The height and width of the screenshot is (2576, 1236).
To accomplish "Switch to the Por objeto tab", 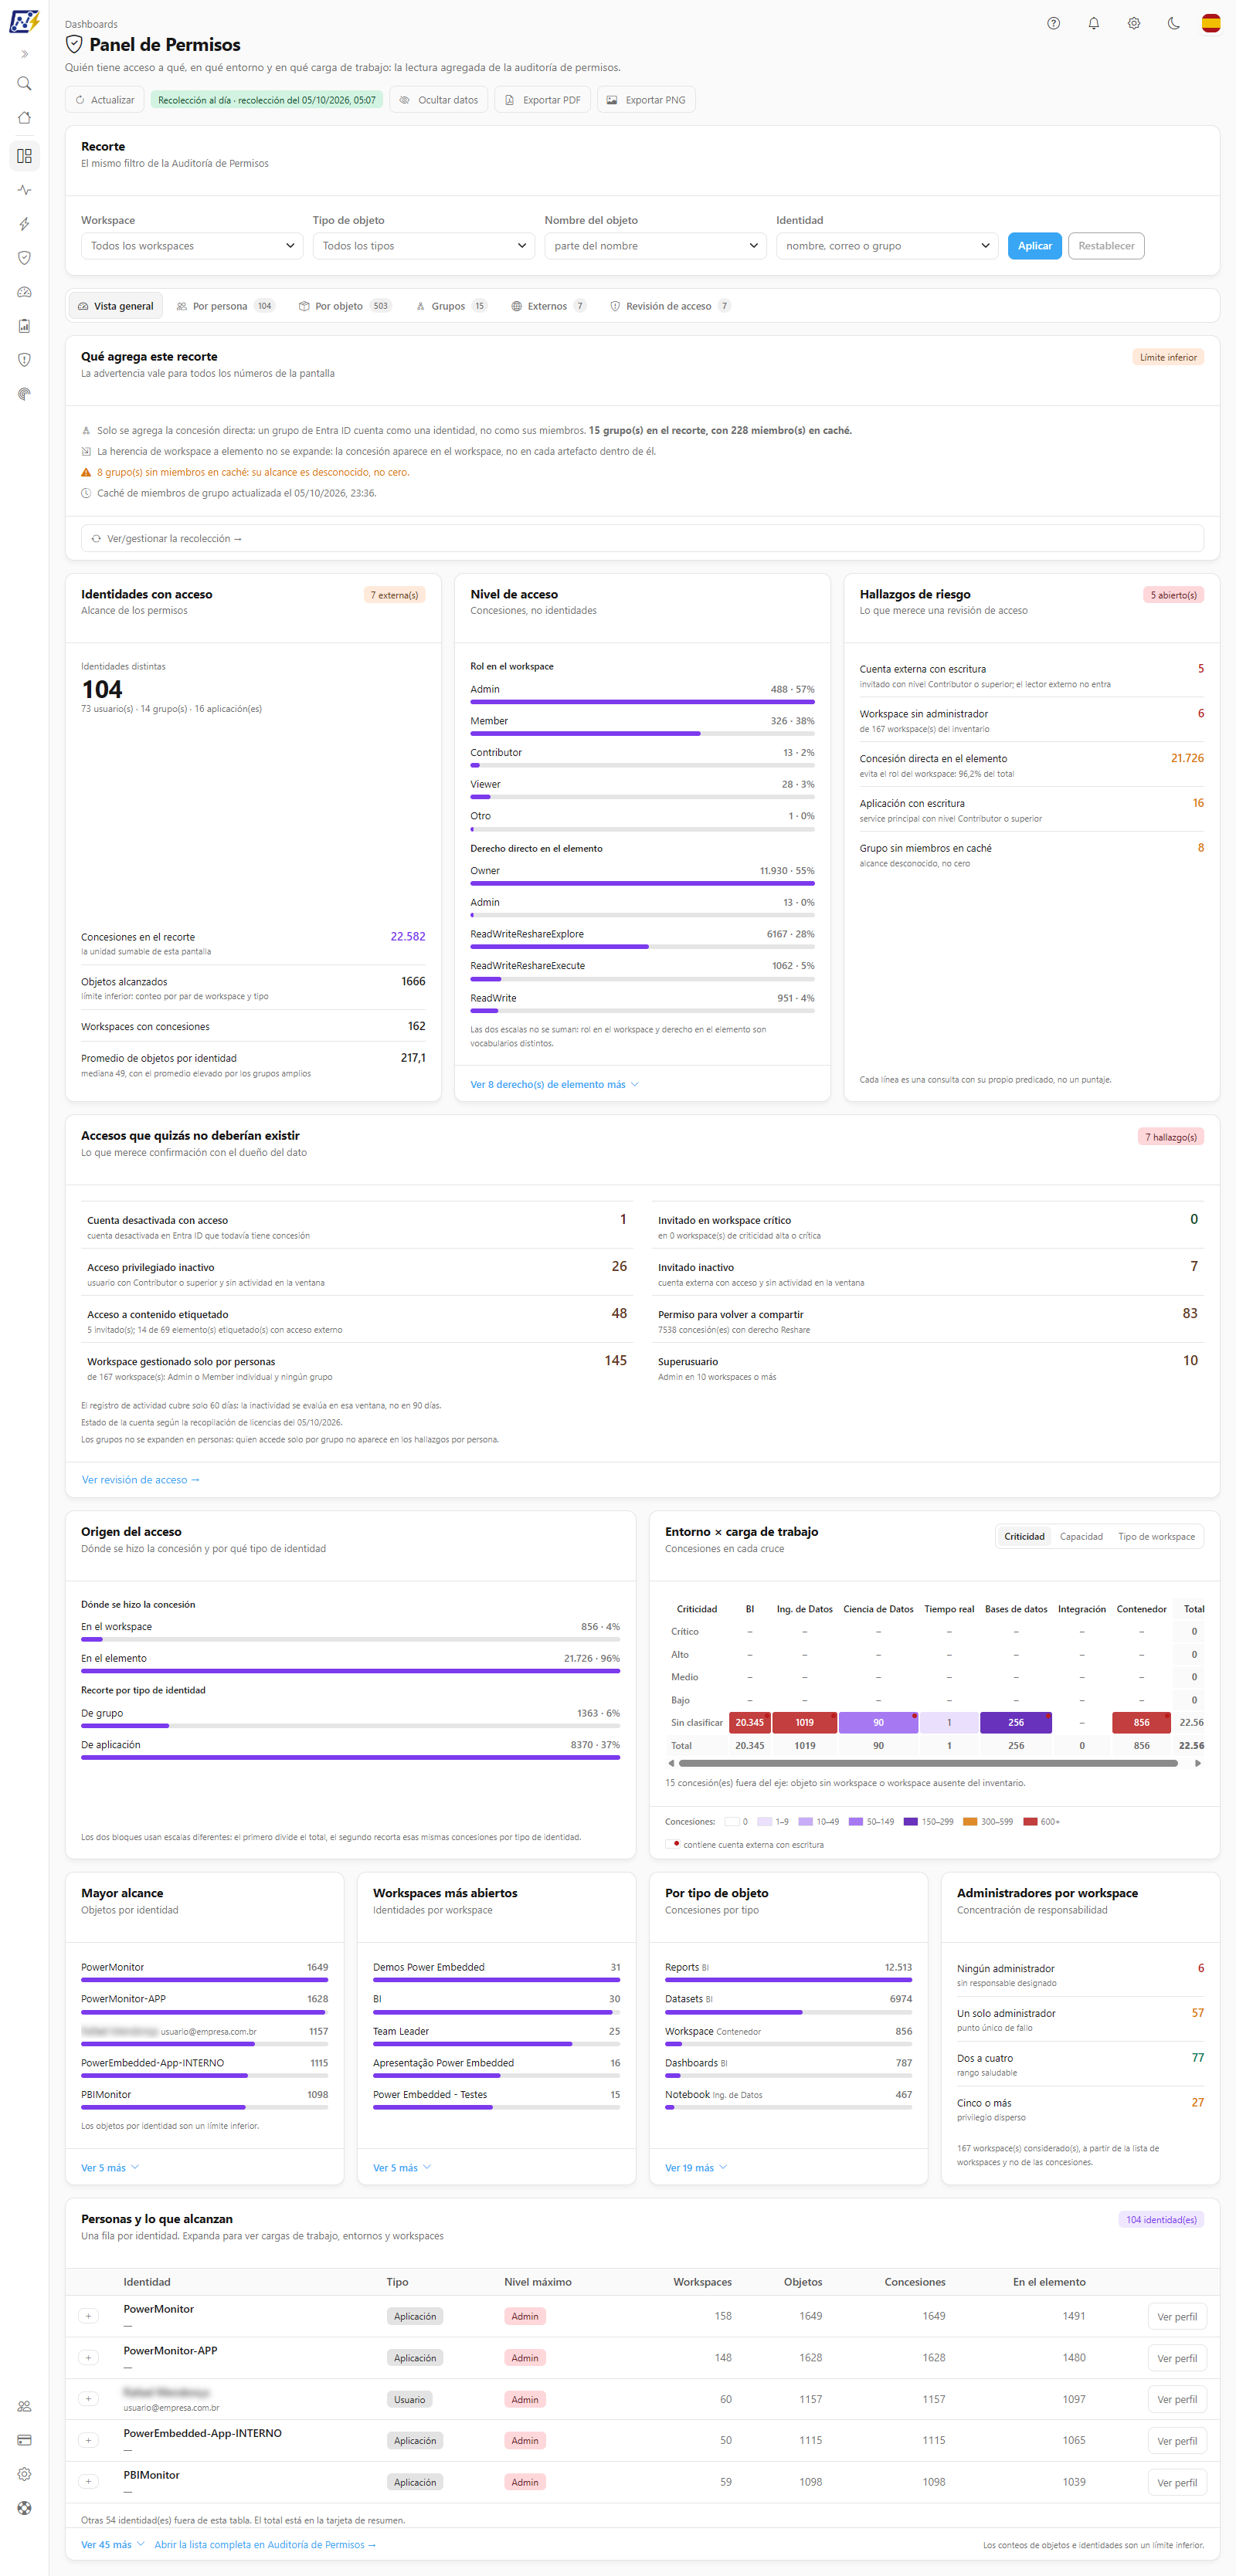I will pos(345,306).
